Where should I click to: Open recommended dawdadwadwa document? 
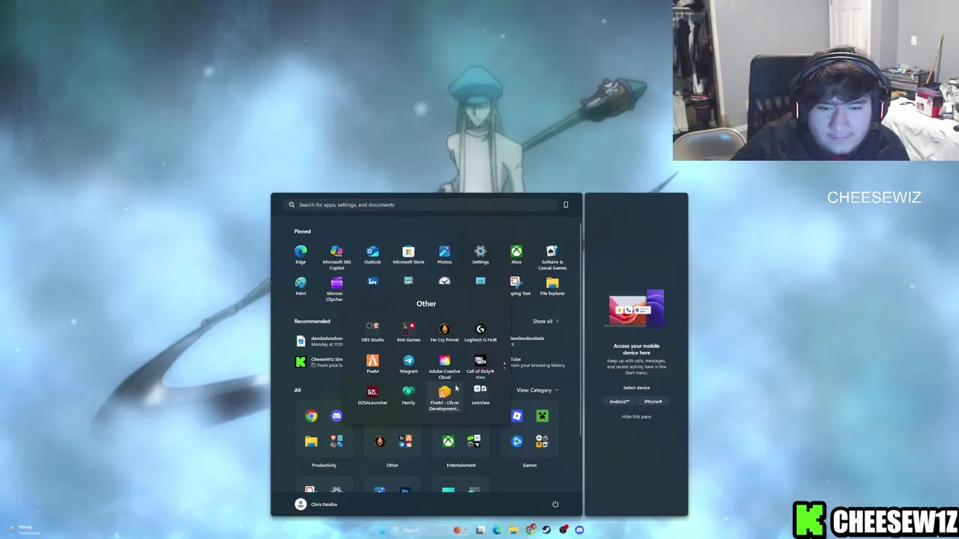click(319, 341)
